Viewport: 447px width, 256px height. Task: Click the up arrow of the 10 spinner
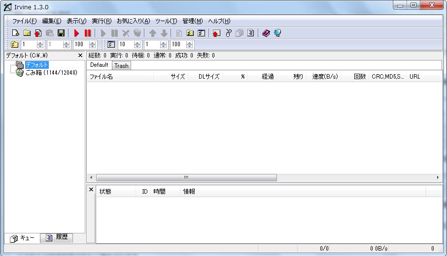pos(137,43)
